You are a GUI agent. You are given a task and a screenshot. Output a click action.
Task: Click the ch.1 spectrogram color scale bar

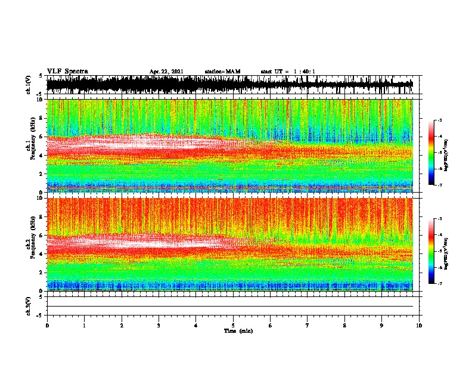(431, 153)
